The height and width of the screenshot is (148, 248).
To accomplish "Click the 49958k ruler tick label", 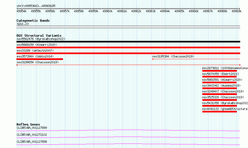I will pos(79,11).
